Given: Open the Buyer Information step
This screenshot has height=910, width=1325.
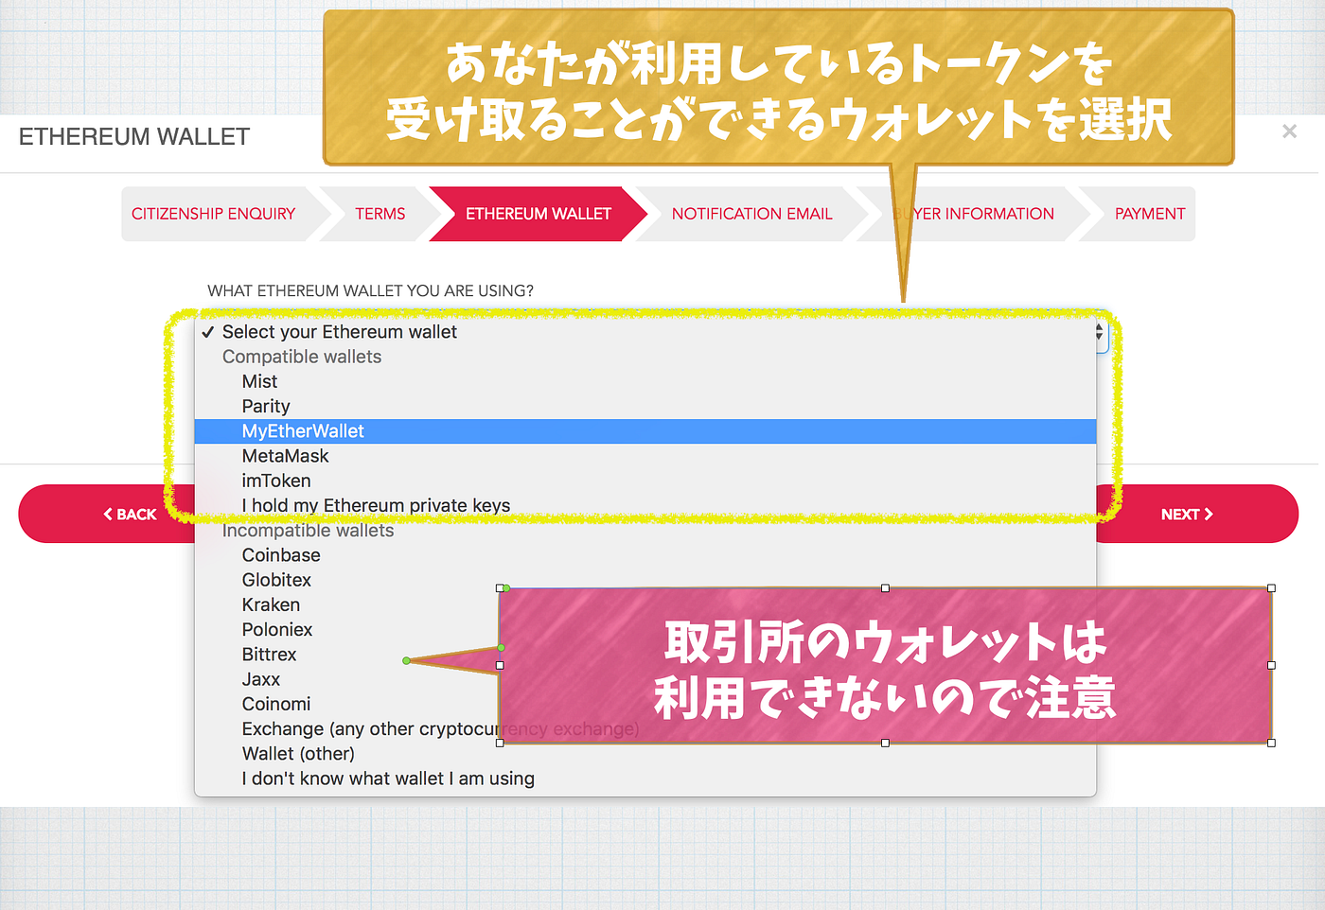Looking at the screenshot, I should [975, 214].
